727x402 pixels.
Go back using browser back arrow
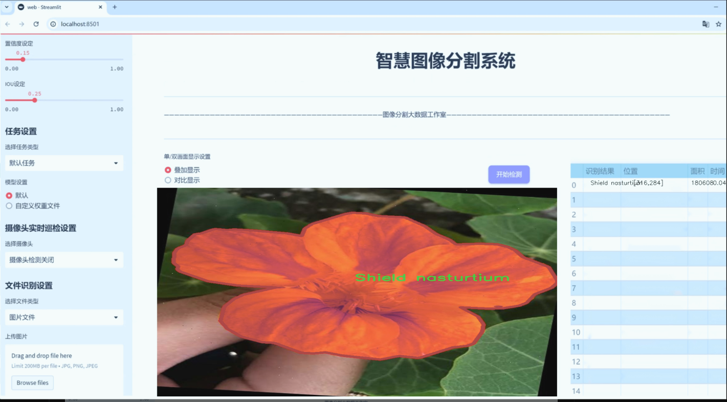8,24
